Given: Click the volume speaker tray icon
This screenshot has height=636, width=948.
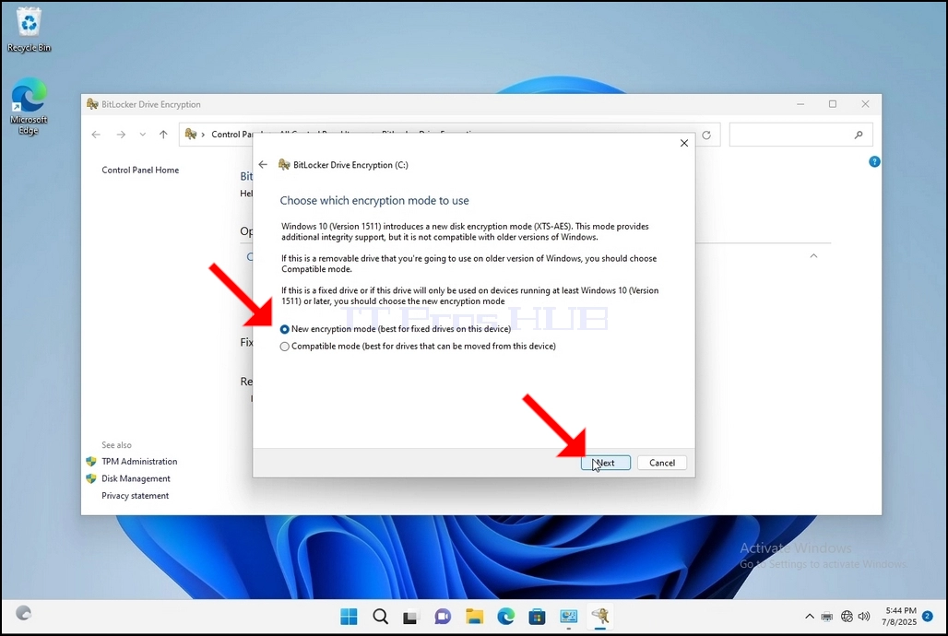Looking at the screenshot, I should [864, 617].
